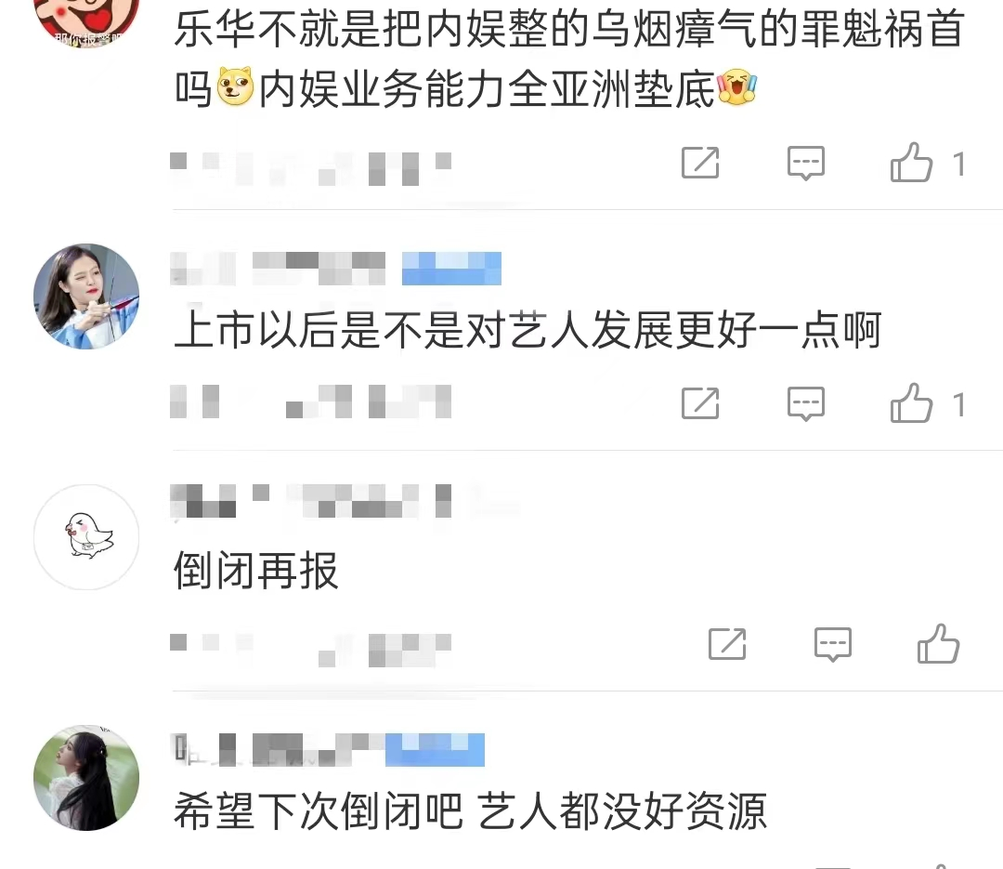Screen dimensions: 1003x869
Task: Tap the doge emoji in the first comment
Action: [235, 86]
